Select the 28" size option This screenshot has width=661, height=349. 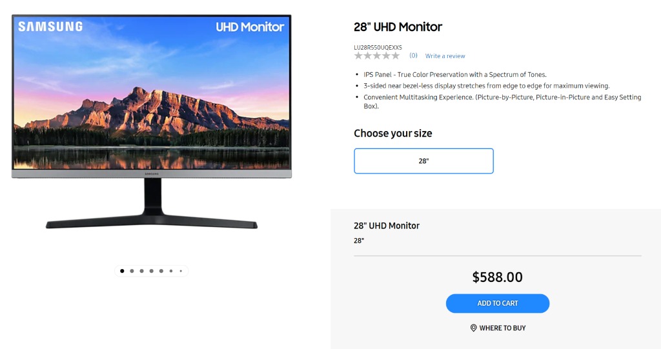(423, 161)
